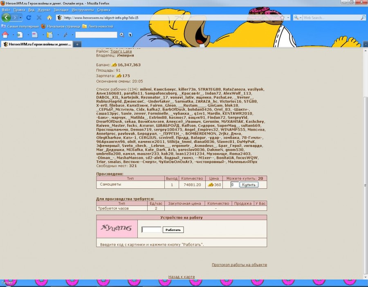Open the Справка menu
368x287 pixels.
pyautogui.click(x=104, y=10)
